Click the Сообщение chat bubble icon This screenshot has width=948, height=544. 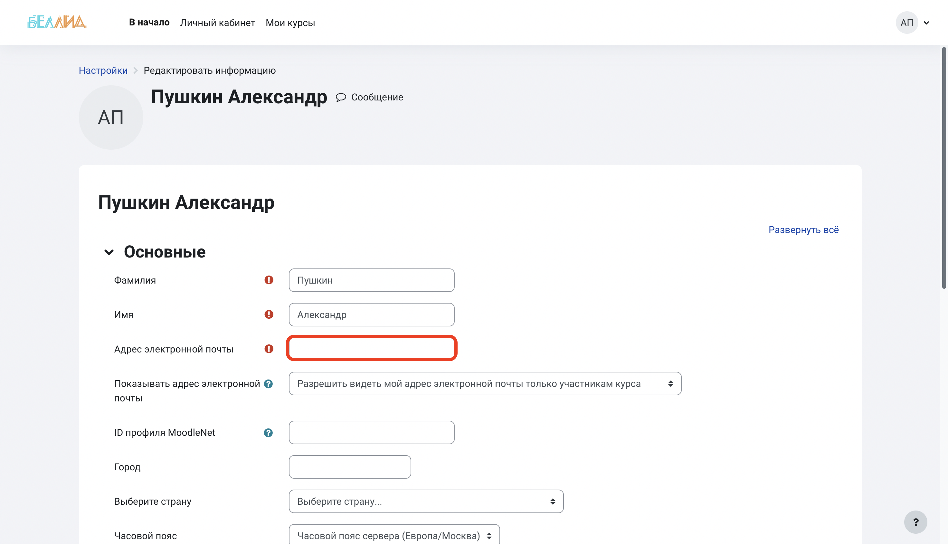coord(340,98)
